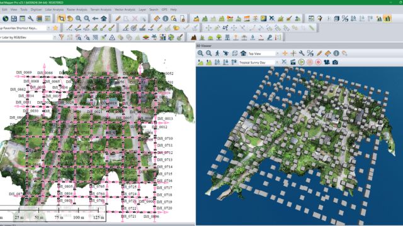Click the video camera icon in 3D Viewer
This screenshot has width=403, height=226.
pyautogui.click(x=327, y=62)
